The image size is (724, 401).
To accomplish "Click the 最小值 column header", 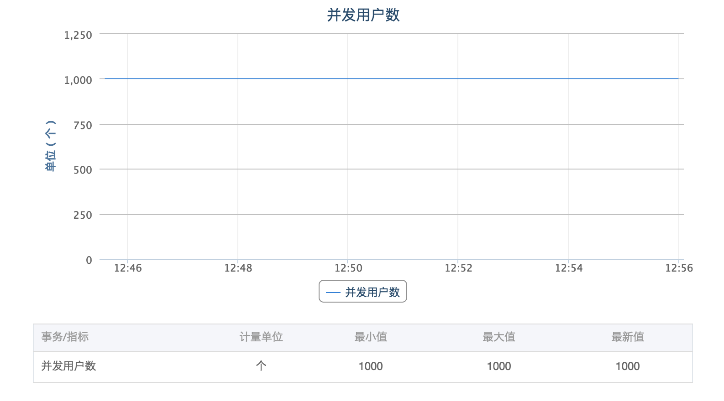I will coord(371,337).
